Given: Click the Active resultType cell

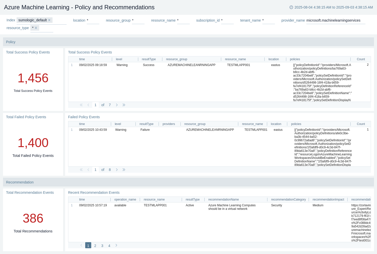Looking at the screenshot, I should point(190,205).
